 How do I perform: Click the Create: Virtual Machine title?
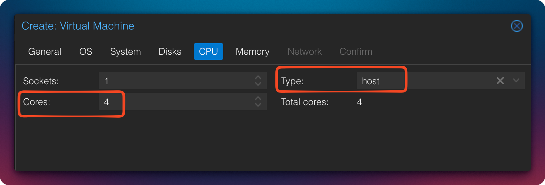(78, 26)
